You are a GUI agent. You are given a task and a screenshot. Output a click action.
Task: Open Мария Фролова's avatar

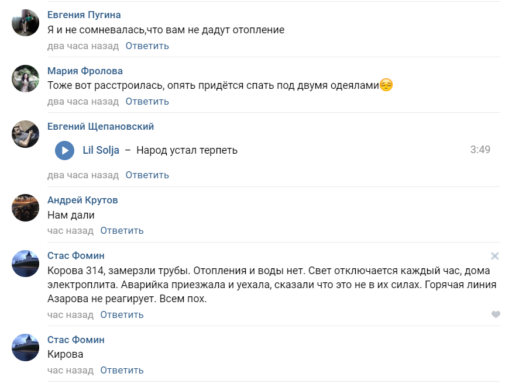pos(26,78)
